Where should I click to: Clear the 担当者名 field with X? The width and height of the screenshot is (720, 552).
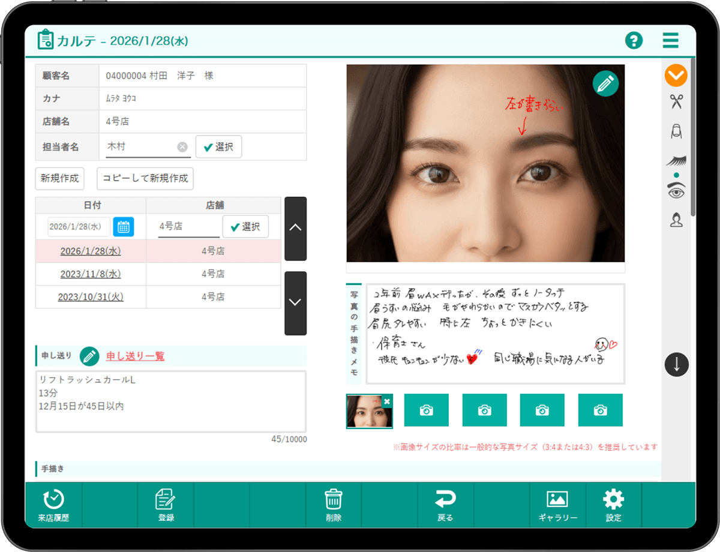click(182, 147)
